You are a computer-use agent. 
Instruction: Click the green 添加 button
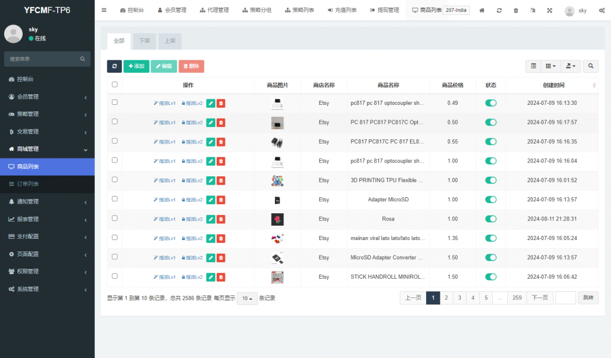[136, 66]
